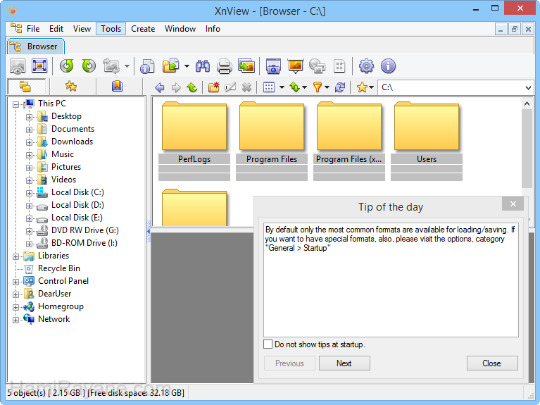Image resolution: width=540 pixels, height=405 pixels.
Task: Open the sort order dropdown arrow
Action: [x=304, y=87]
